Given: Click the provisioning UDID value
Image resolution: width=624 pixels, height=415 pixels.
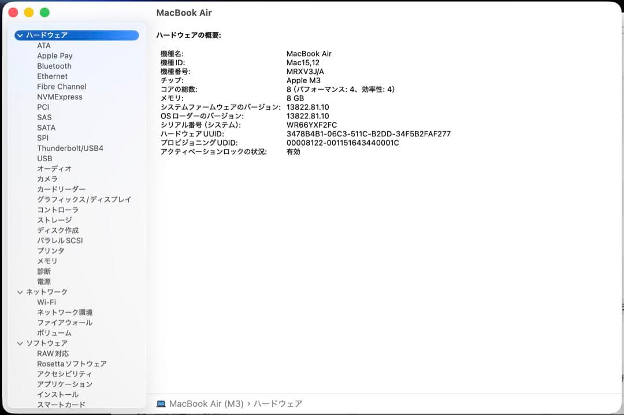Looking at the screenshot, I should click(343, 143).
